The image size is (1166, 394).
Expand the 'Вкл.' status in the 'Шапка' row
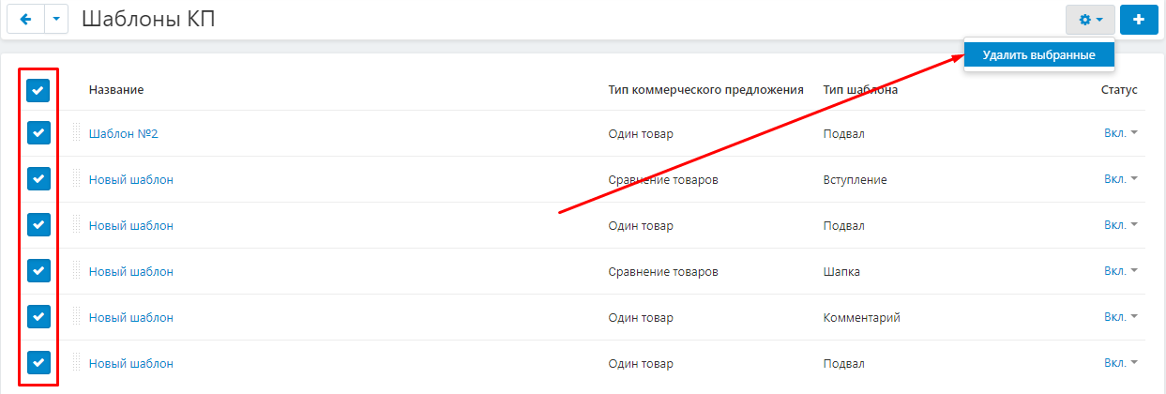point(1121,271)
